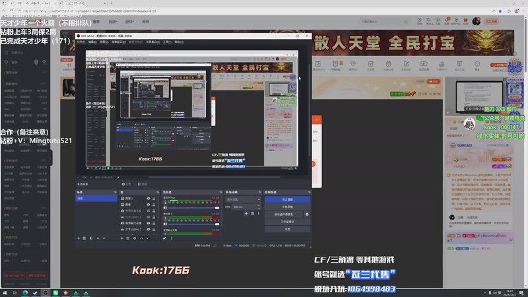Open Windows Start menu
Image resolution: width=528 pixels, height=297 pixels.
coord(5,293)
